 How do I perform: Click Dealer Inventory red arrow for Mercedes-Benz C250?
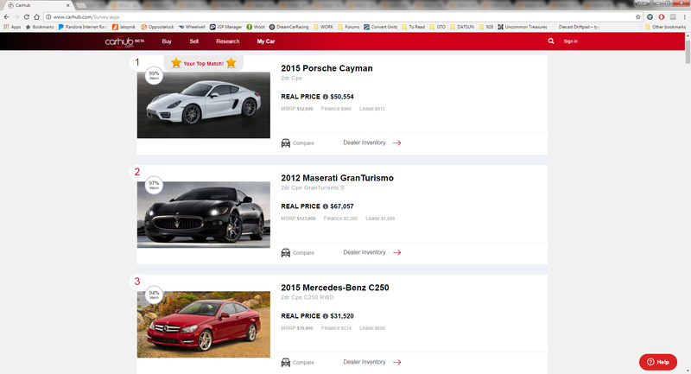(x=397, y=362)
